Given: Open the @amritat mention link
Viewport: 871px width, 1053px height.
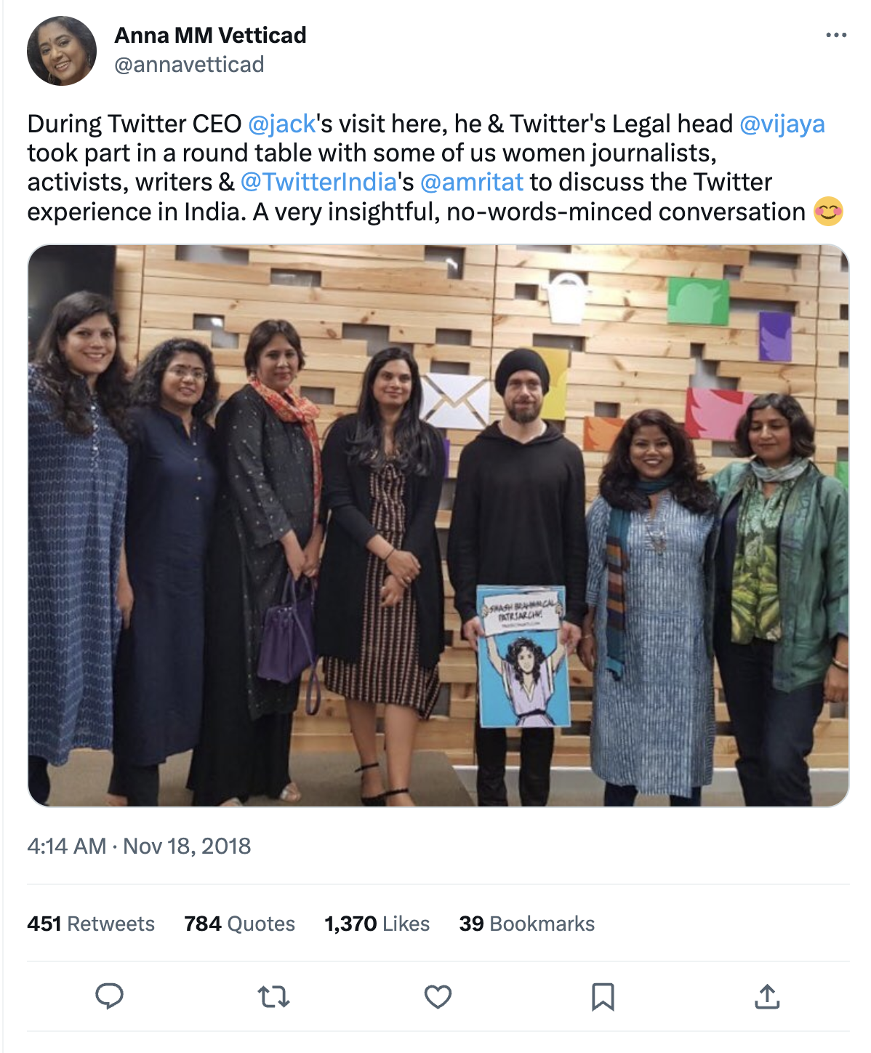Looking at the screenshot, I should pyautogui.click(x=471, y=182).
